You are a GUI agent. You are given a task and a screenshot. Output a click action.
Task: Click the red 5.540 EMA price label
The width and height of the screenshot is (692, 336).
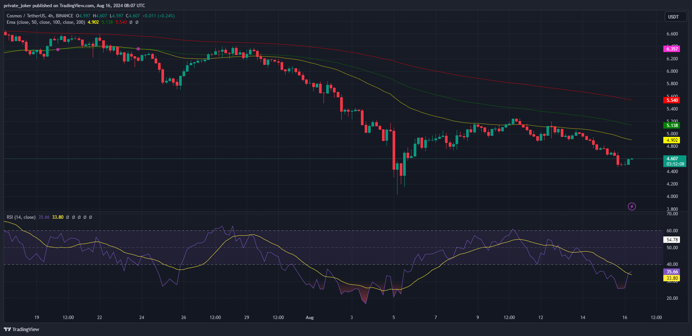(672, 100)
